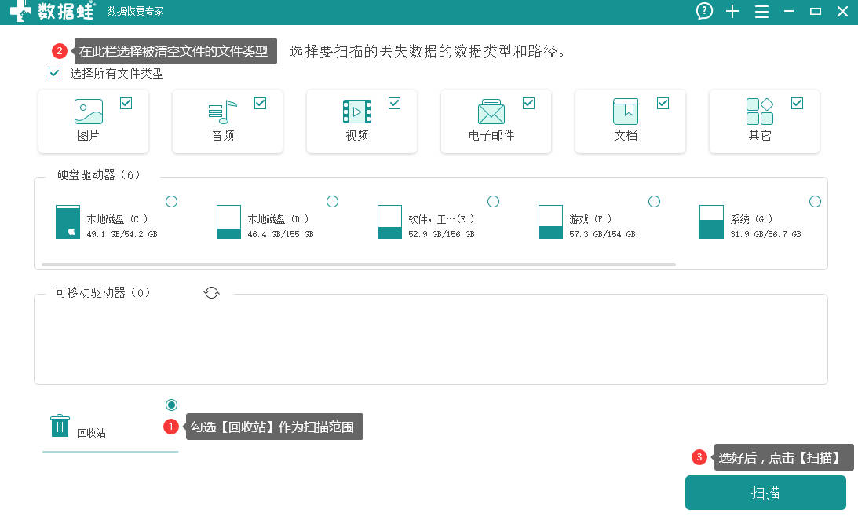Select the 电子邮件 email type icon
The height and width of the screenshot is (524, 858).
[x=491, y=112]
